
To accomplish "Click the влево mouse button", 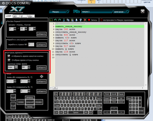I will 21,102.
